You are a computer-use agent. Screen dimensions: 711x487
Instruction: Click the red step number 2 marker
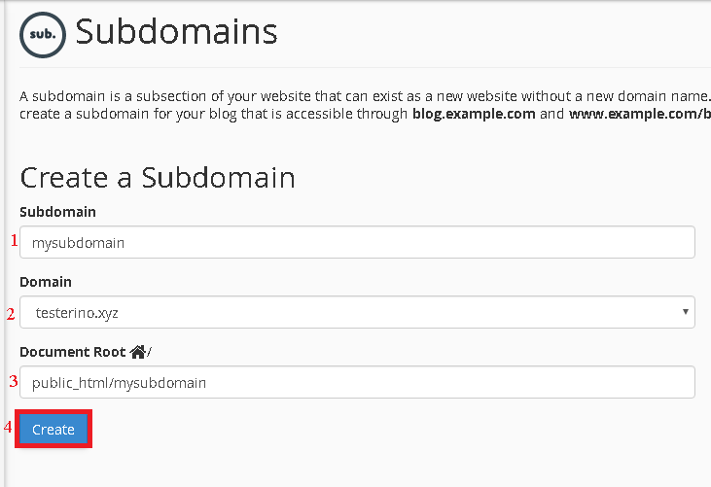pos(11,313)
